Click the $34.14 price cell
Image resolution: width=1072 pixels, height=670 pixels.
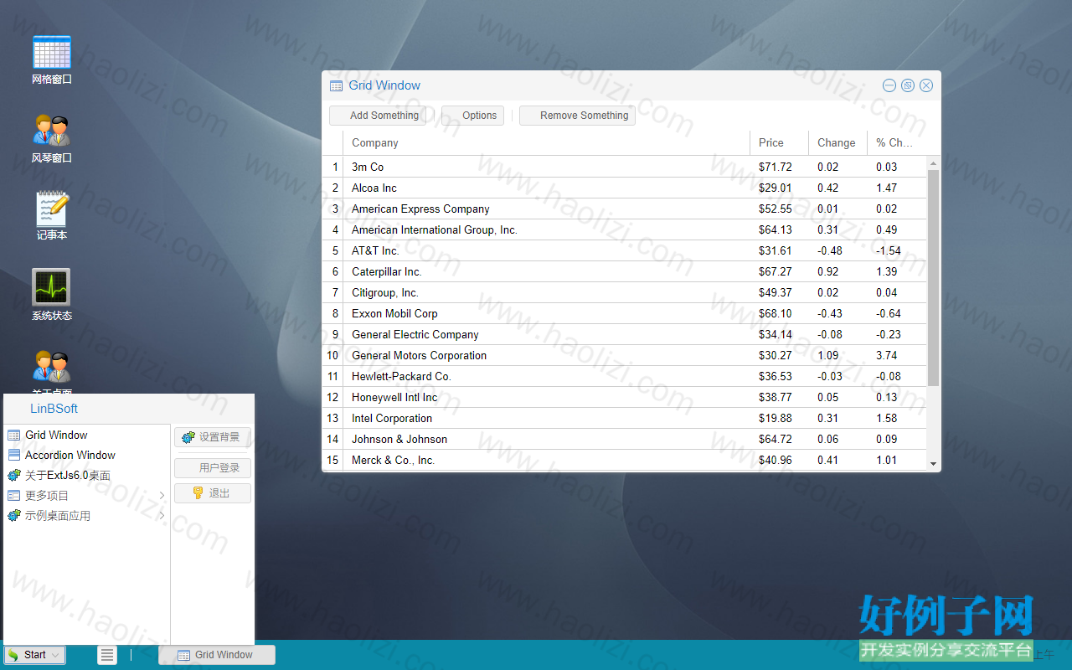(779, 334)
